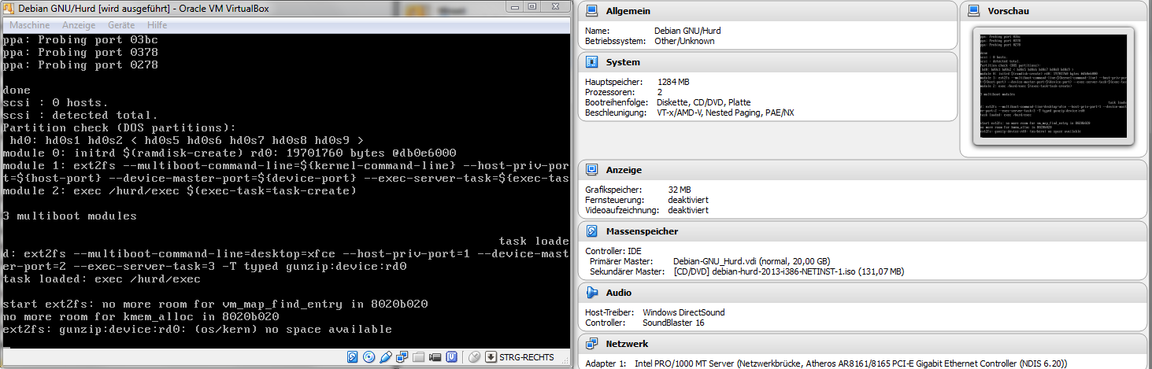Click the console line '3 multiboot modules'

(69, 216)
